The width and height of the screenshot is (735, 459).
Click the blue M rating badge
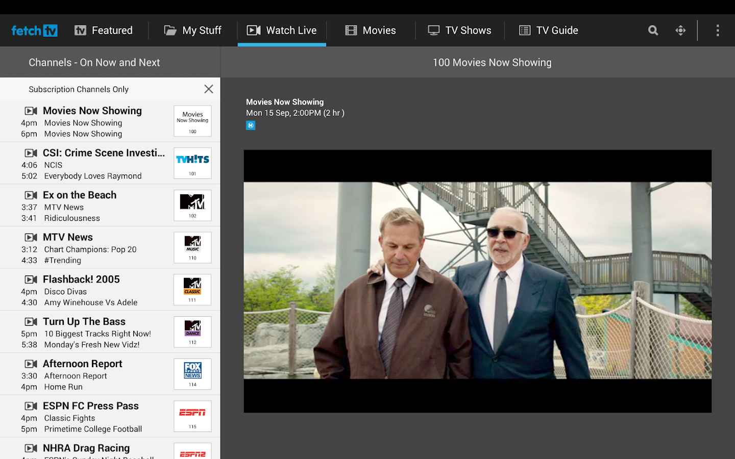tap(251, 125)
